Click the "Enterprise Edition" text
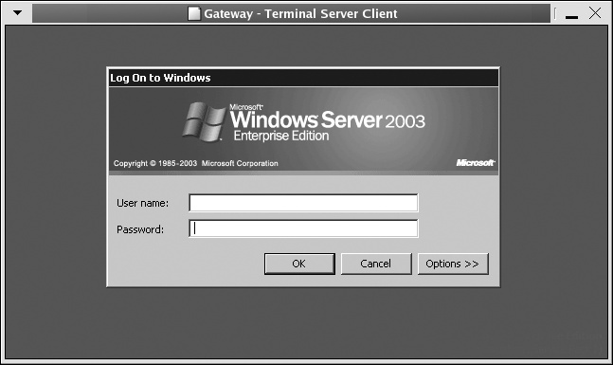The width and height of the screenshot is (613, 365). (x=281, y=136)
